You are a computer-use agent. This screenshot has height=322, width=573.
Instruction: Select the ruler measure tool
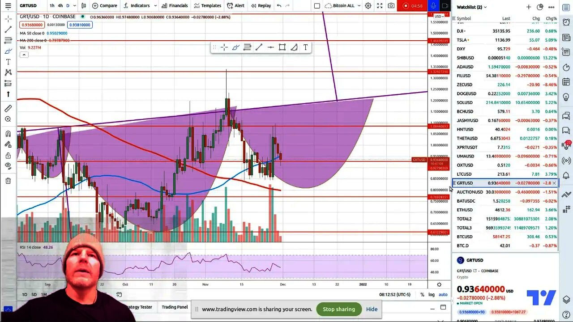tap(8, 108)
